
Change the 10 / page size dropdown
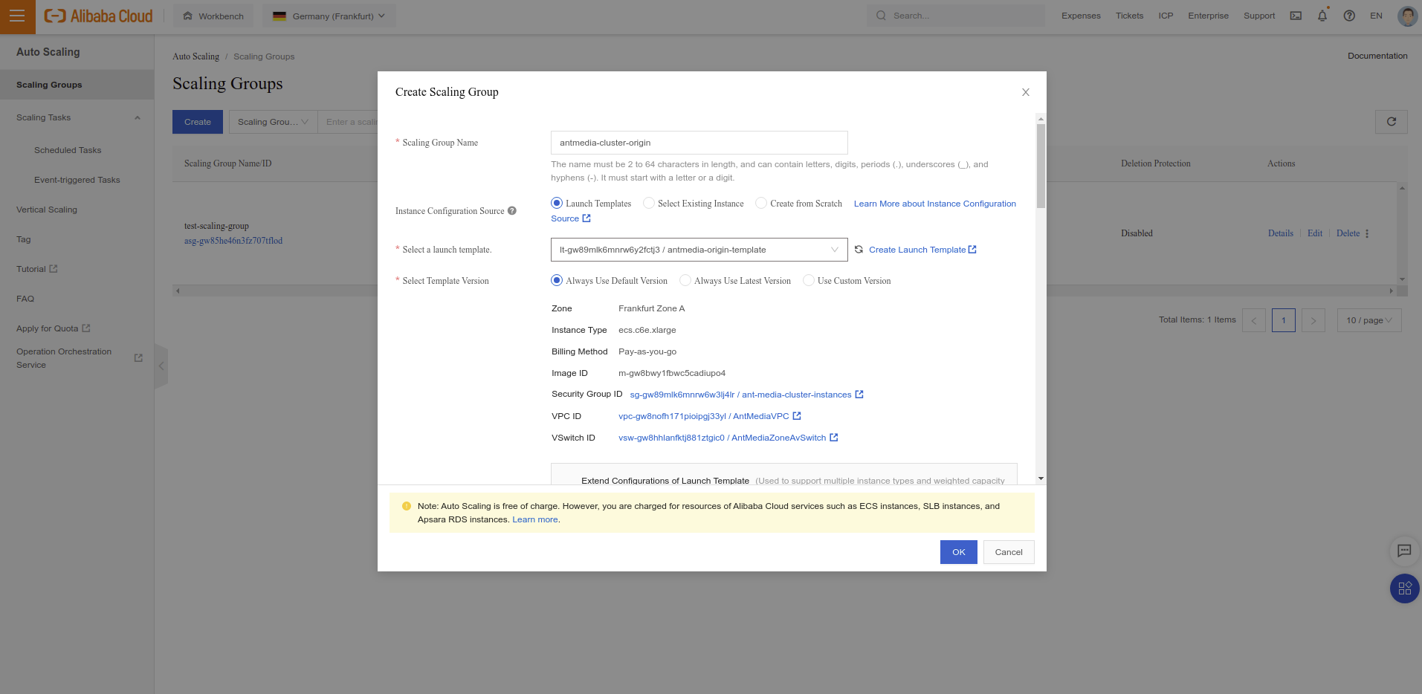[1369, 320]
